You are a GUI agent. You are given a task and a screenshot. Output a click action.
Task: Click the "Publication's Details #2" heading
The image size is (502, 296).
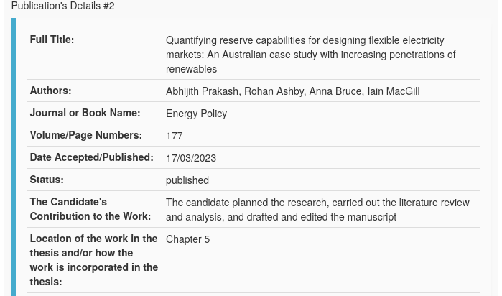62,6
